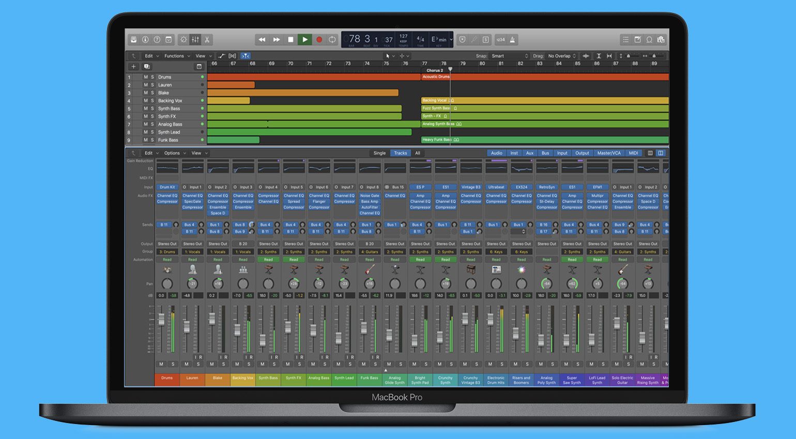Open the Drag No Overlap dropdown
The image size is (796, 439).
click(x=561, y=56)
